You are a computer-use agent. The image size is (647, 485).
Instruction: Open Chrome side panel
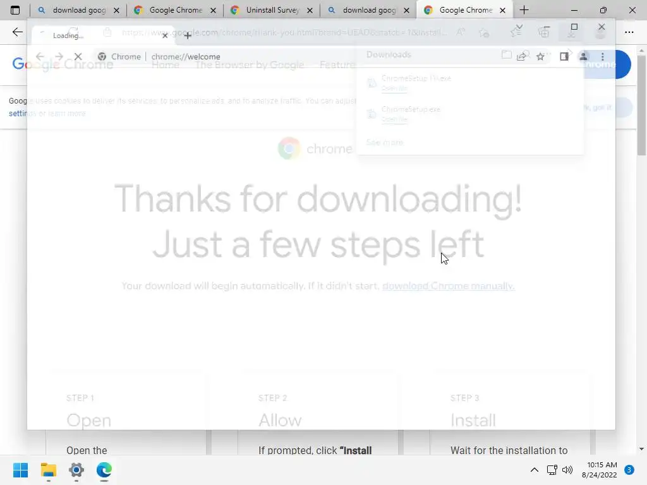click(x=564, y=56)
